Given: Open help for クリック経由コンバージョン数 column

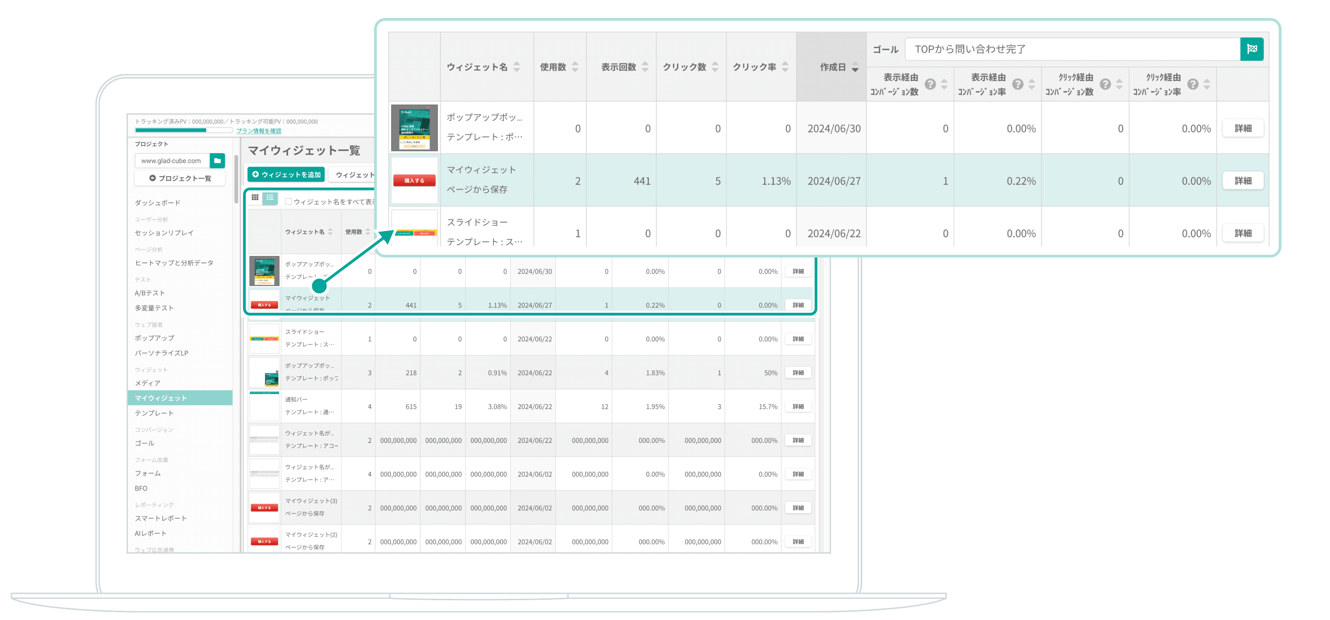Looking at the screenshot, I should pos(1105,84).
